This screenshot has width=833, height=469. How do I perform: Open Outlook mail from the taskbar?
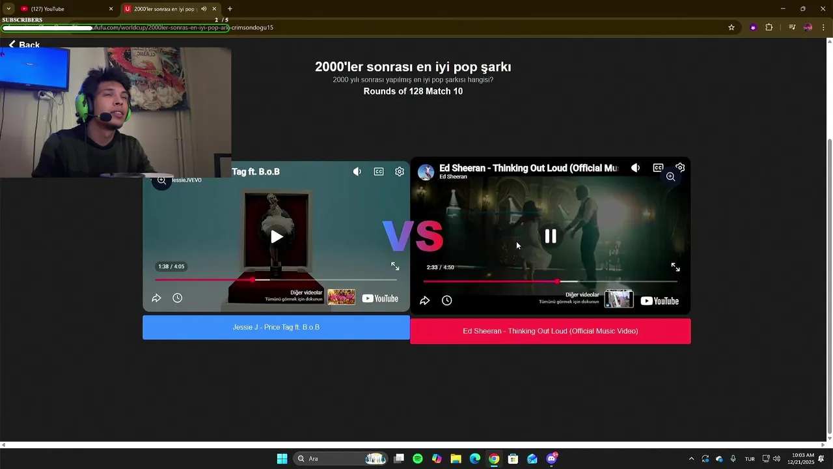[x=532, y=459]
